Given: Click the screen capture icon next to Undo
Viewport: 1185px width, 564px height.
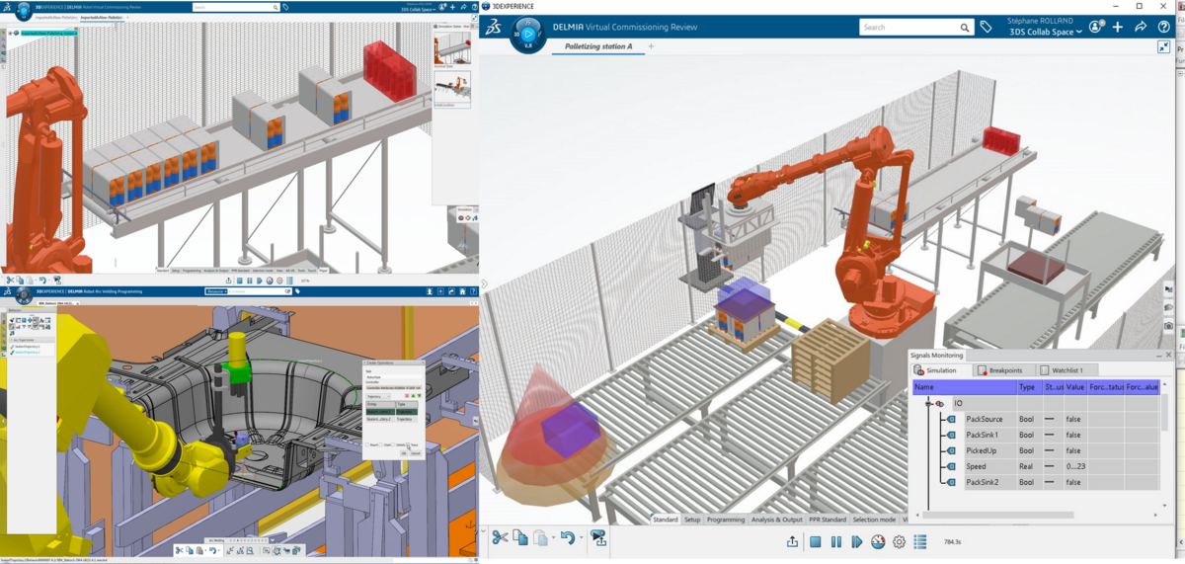Looking at the screenshot, I should click(x=598, y=537).
